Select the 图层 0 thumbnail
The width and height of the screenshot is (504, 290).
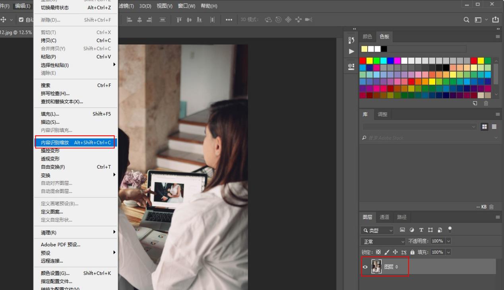[x=376, y=267]
